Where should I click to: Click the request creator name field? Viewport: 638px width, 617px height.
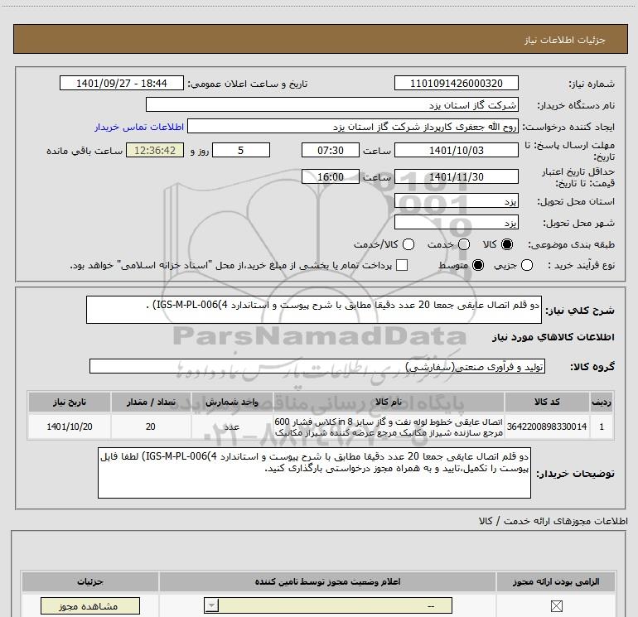(353, 127)
